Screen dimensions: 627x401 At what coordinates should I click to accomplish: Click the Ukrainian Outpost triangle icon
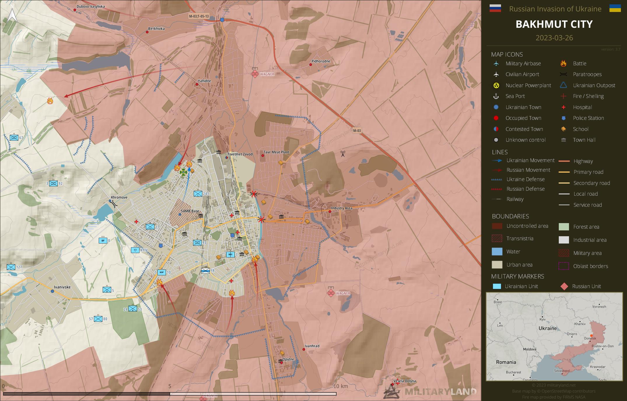(x=563, y=85)
